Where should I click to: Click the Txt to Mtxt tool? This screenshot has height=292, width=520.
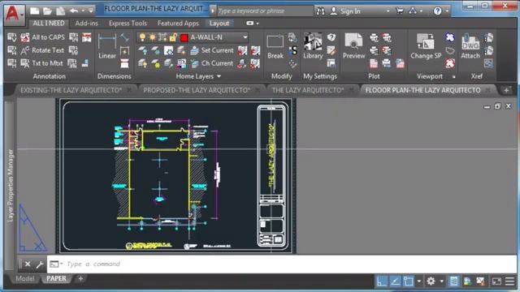(41, 63)
